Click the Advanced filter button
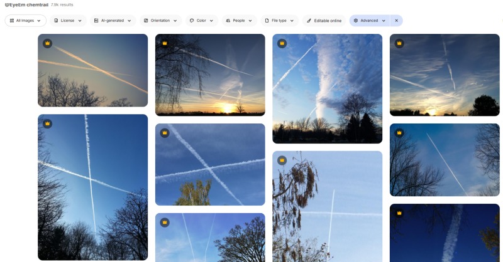This screenshot has height=262, width=503. tap(370, 21)
